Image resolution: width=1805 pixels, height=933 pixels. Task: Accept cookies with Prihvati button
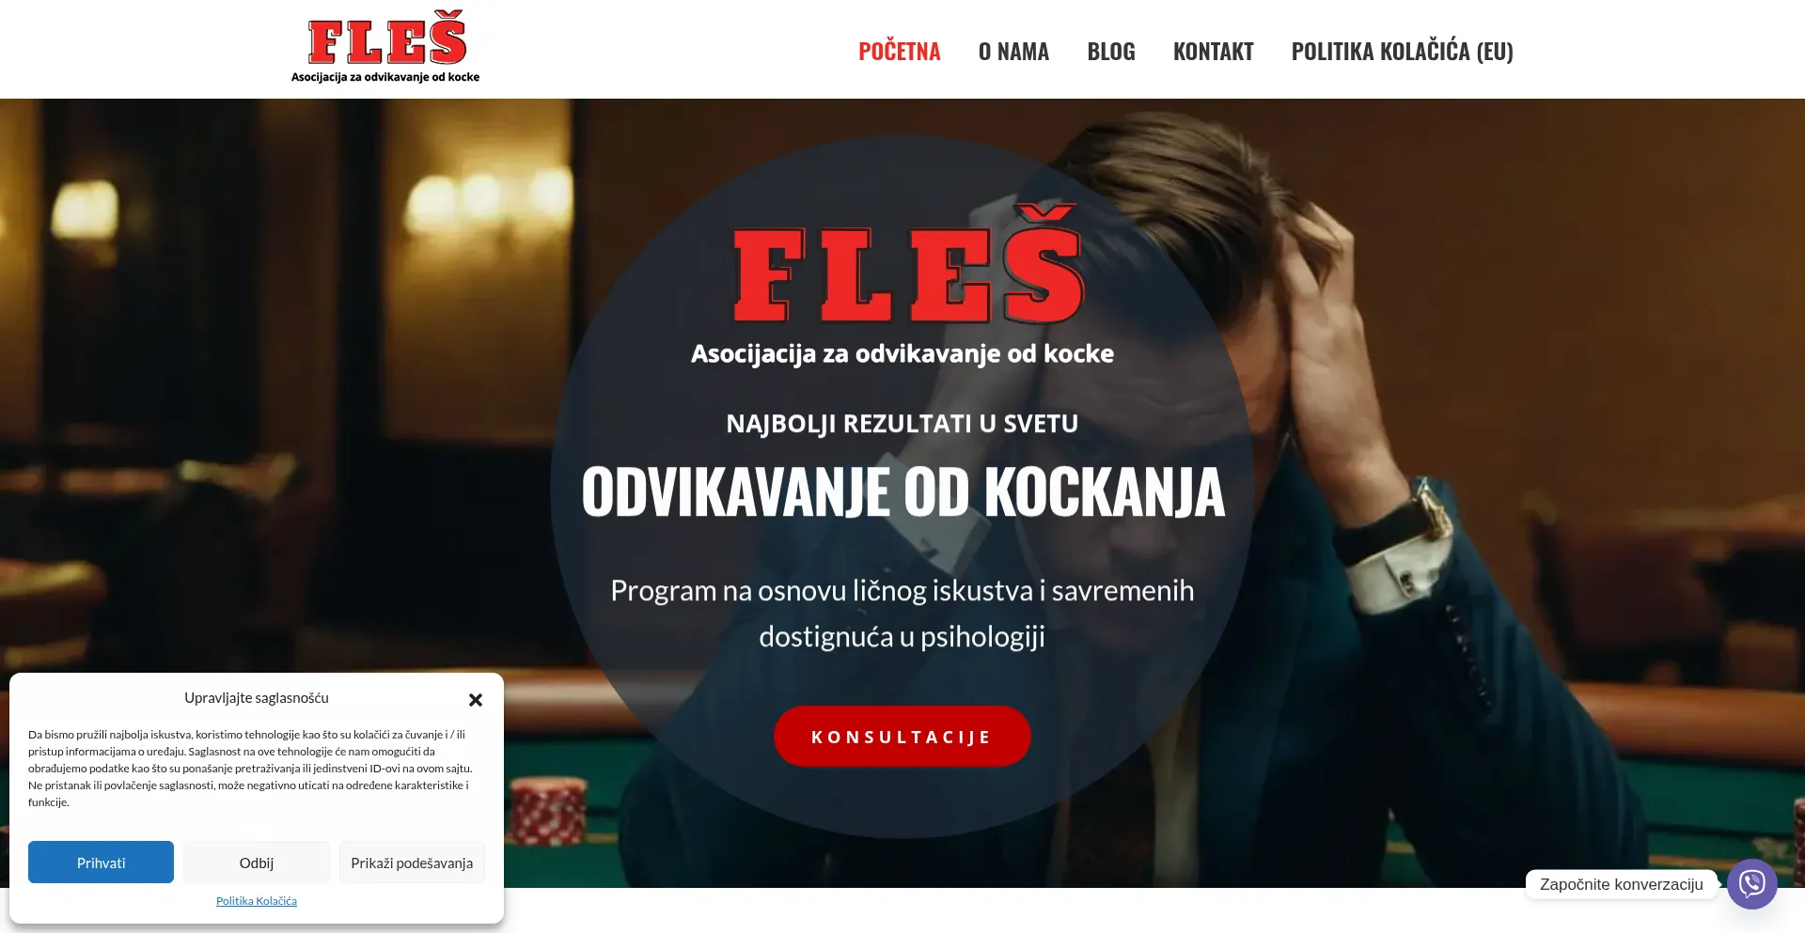tap(101, 863)
